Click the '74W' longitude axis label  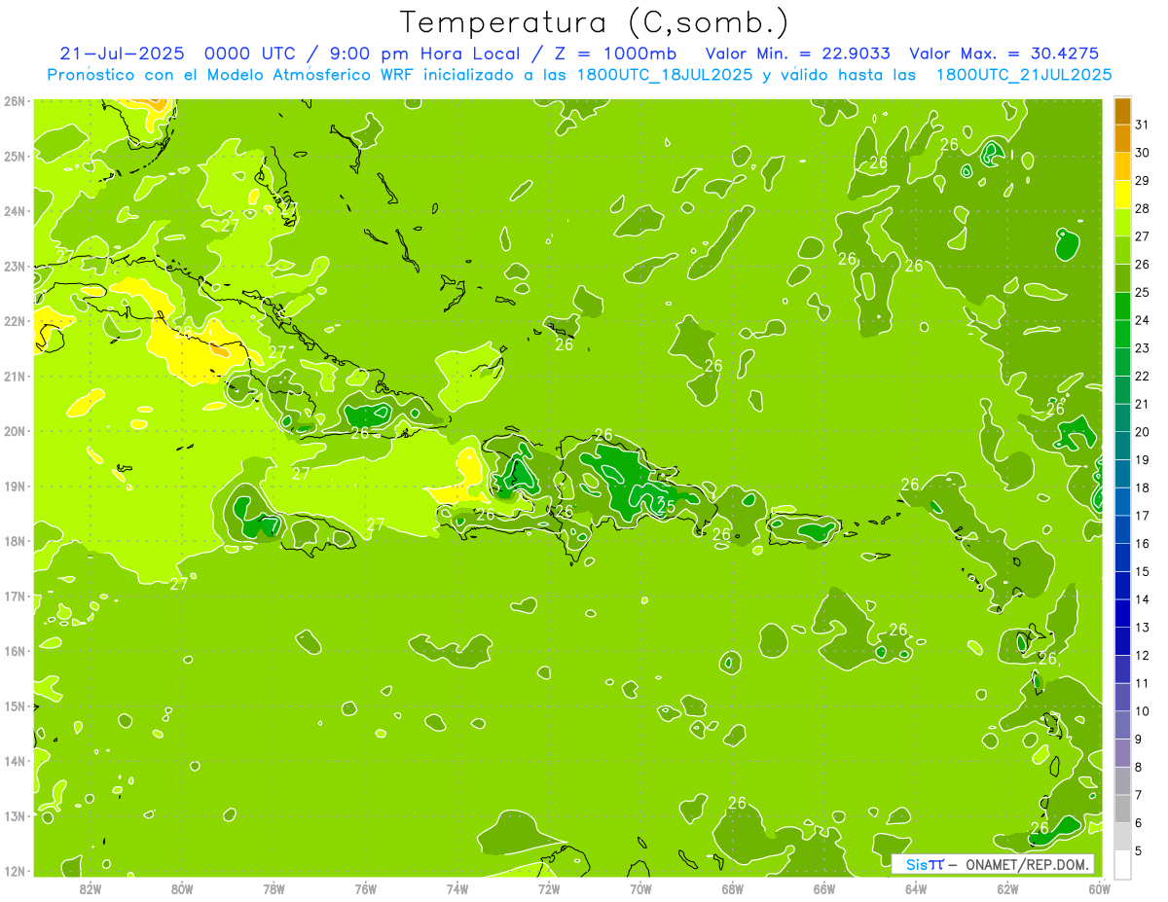(457, 888)
